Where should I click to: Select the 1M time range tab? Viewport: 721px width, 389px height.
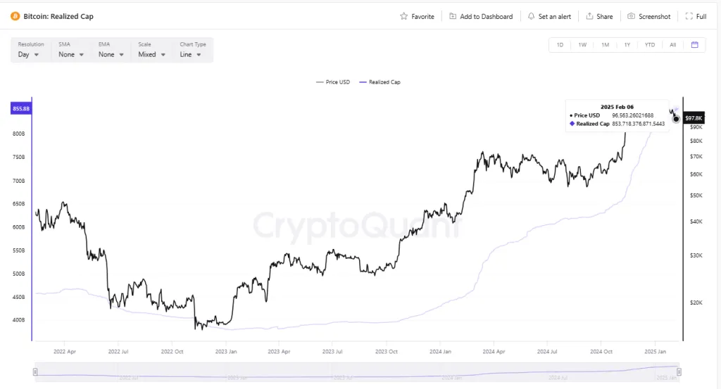point(605,45)
